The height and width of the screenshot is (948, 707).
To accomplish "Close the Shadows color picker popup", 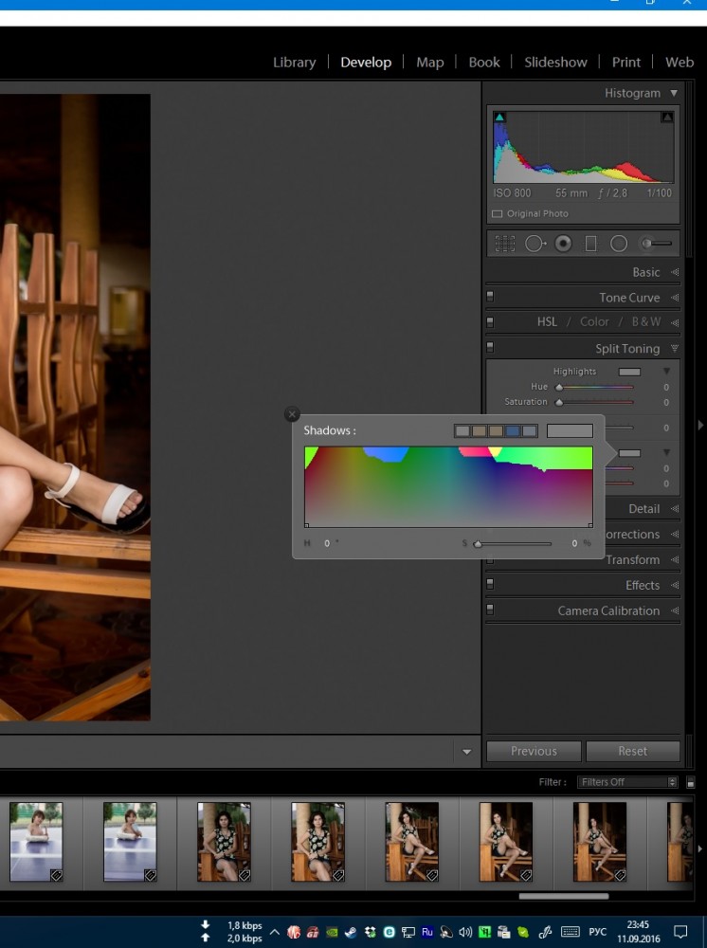I will pyautogui.click(x=292, y=414).
